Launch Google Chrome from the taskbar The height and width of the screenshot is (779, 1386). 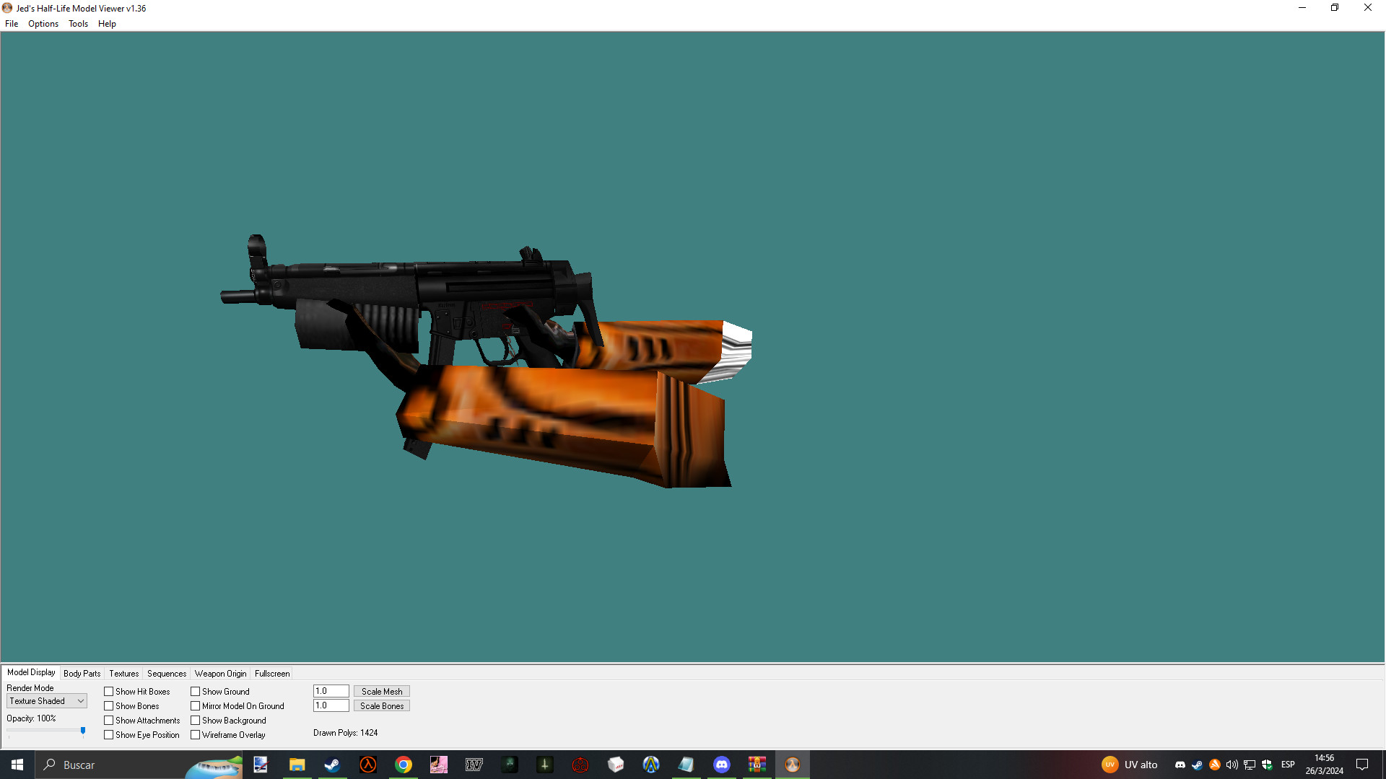403,765
